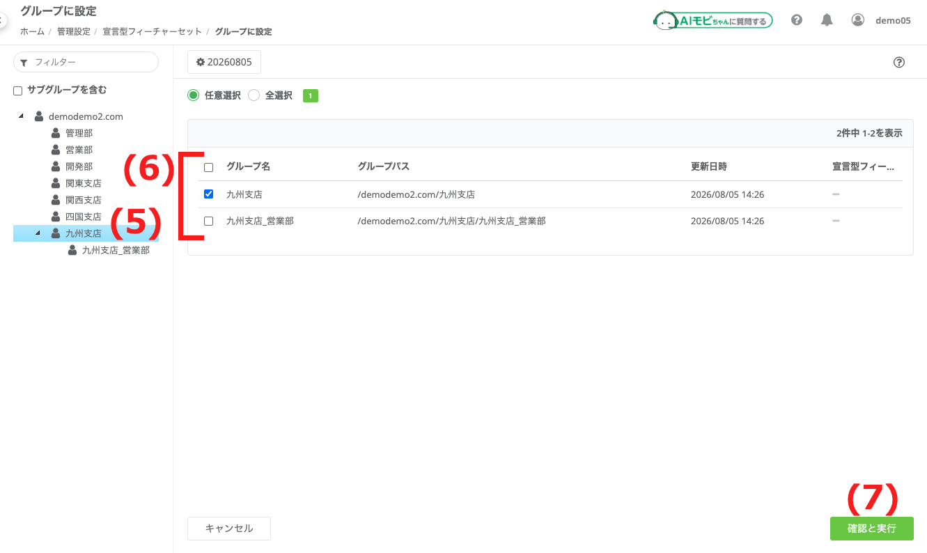Image resolution: width=927 pixels, height=553 pixels.
Task: Go to ホーム in the breadcrumb
Action: 32,31
